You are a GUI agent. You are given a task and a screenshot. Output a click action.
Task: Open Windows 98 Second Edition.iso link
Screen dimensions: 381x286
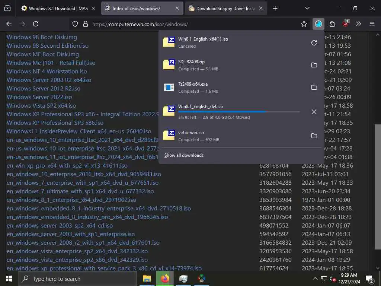(48, 46)
